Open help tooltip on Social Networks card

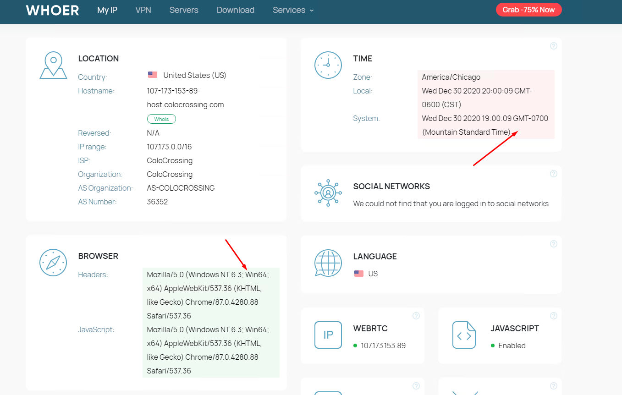[553, 174]
